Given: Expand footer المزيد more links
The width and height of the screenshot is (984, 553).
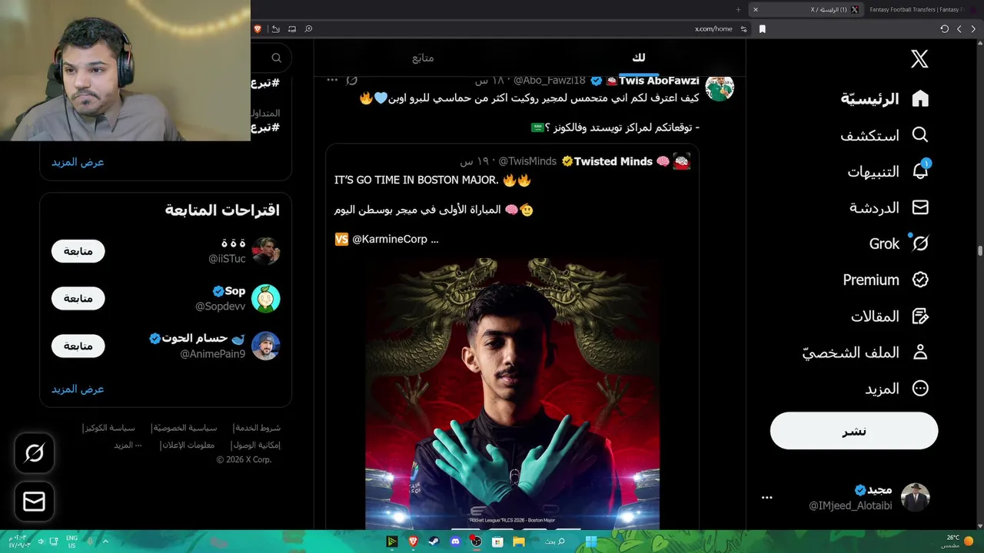Looking at the screenshot, I should (x=128, y=445).
